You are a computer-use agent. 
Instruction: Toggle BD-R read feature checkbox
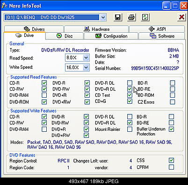pos(173,83)
